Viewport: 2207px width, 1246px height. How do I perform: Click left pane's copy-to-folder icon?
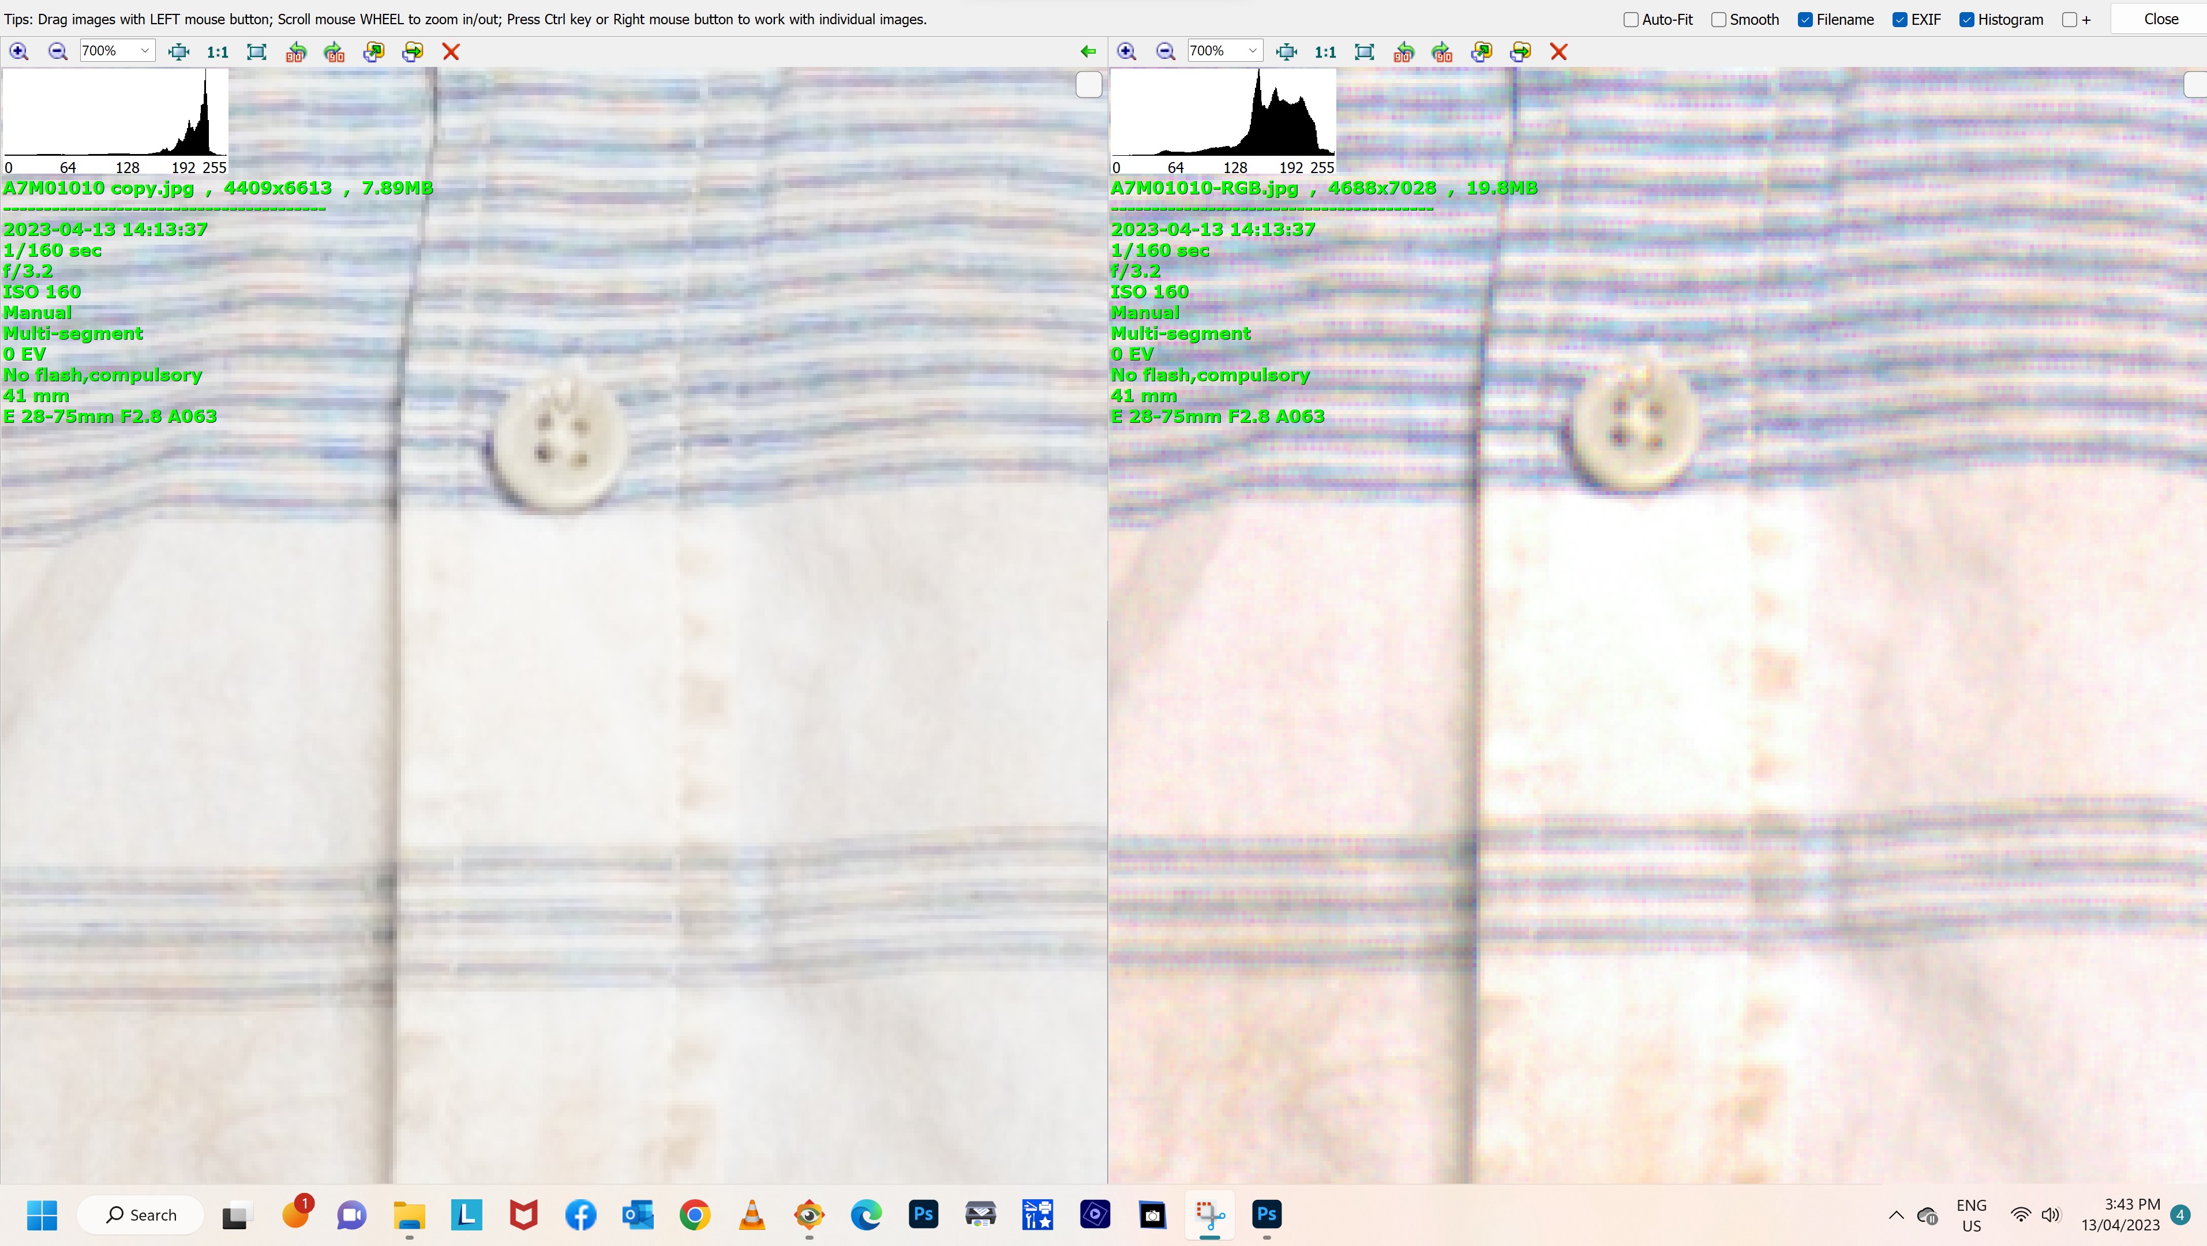(373, 51)
